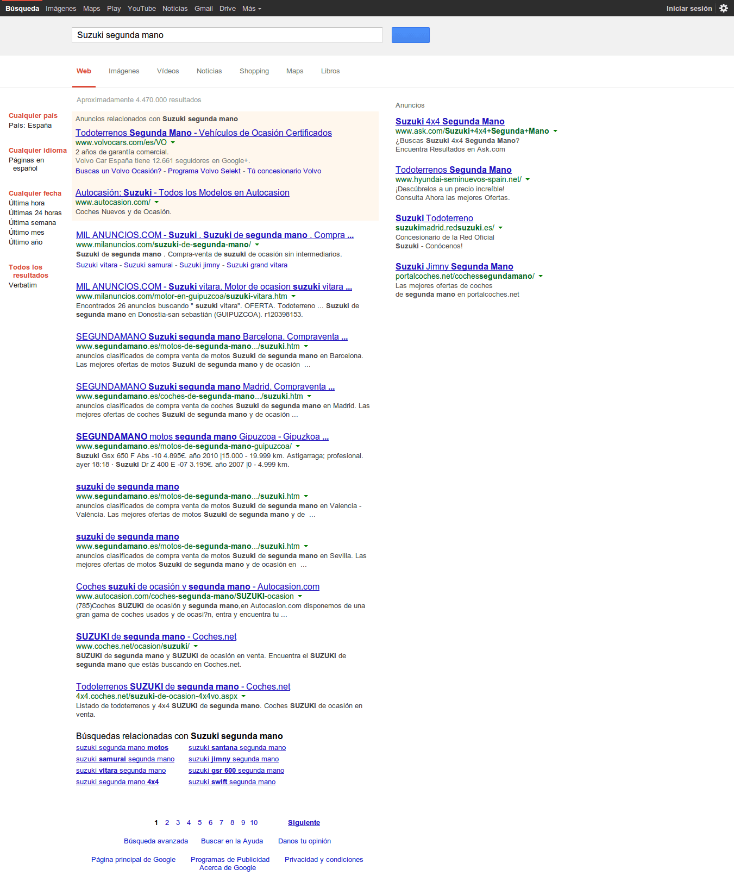Filter results by Última hora
Image resolution: width=734 pixels, height=882 pixels.
(x=27, y=203)
